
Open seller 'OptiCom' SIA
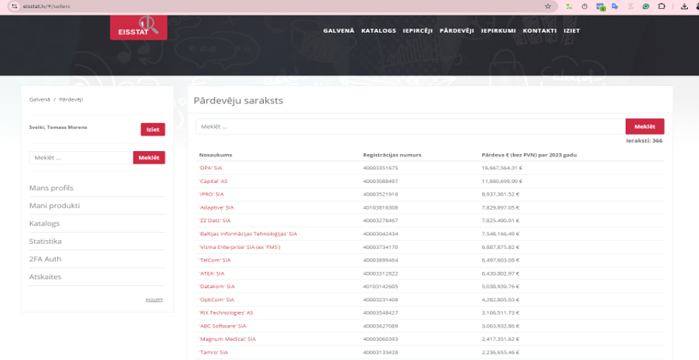pyautogui.click(x=217, y=300)
